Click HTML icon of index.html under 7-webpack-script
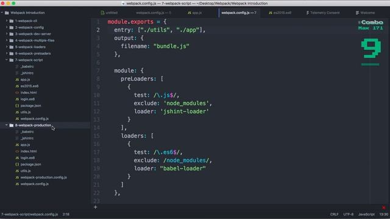Screen dimensions: 390x219 pos(17,92)
